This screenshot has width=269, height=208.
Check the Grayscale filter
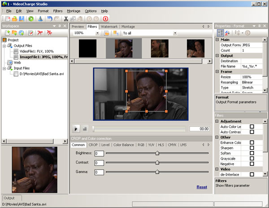tap(252, 158)
